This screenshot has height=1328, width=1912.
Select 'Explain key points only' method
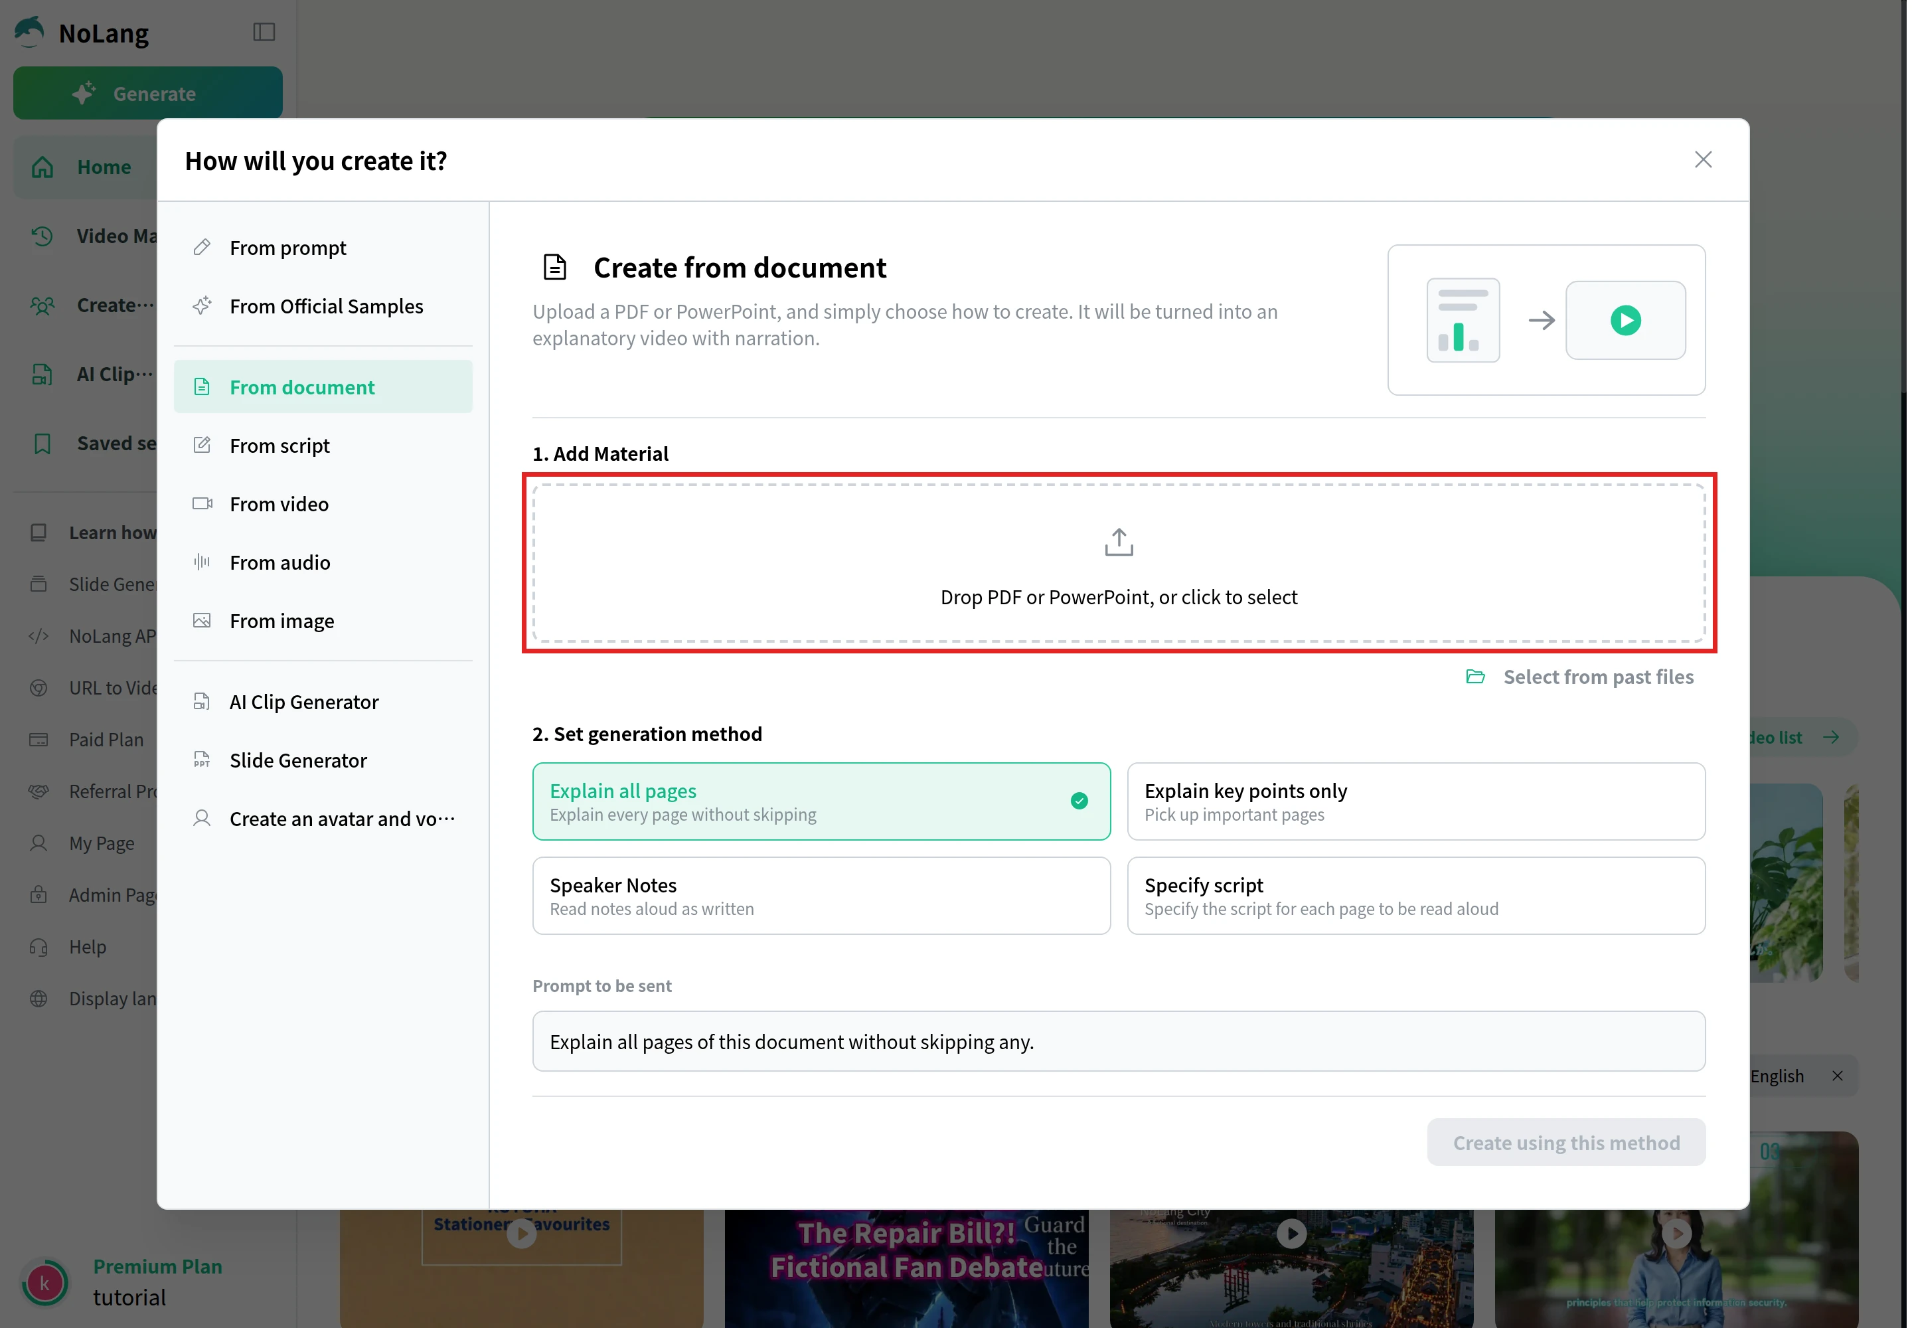click(1415, 801)
